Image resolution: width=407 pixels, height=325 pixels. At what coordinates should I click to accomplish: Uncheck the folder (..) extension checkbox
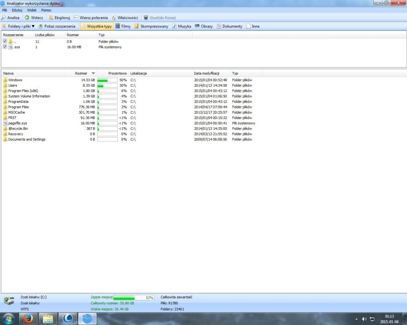[x=5, y=41]
